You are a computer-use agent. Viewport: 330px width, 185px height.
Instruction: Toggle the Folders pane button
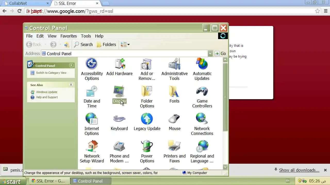point(106,44)
